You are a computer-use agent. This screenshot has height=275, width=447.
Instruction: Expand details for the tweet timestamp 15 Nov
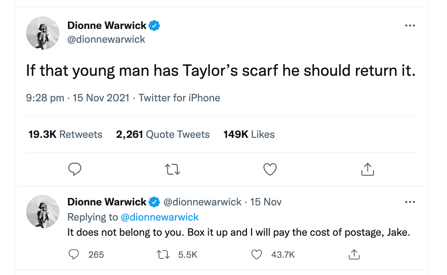[266, 202]
